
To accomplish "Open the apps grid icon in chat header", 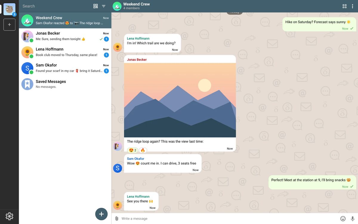I will (345, 6).
